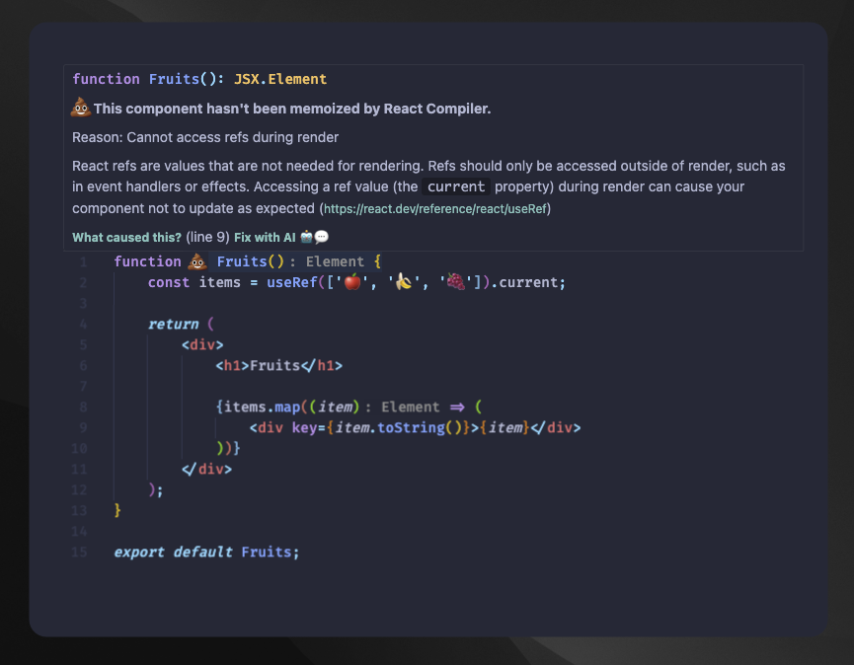This screenshot has width=854, height=665.
Task: Click the grapes emoji in the array
Action: point(456,282)
